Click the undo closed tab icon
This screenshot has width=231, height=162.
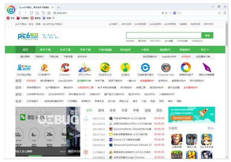click(43, 13)
